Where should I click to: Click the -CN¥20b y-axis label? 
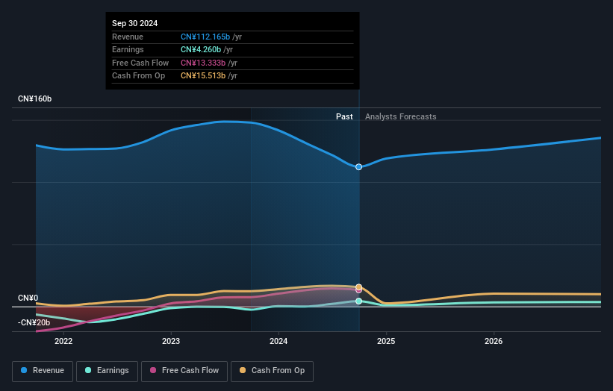click(34, 322)
